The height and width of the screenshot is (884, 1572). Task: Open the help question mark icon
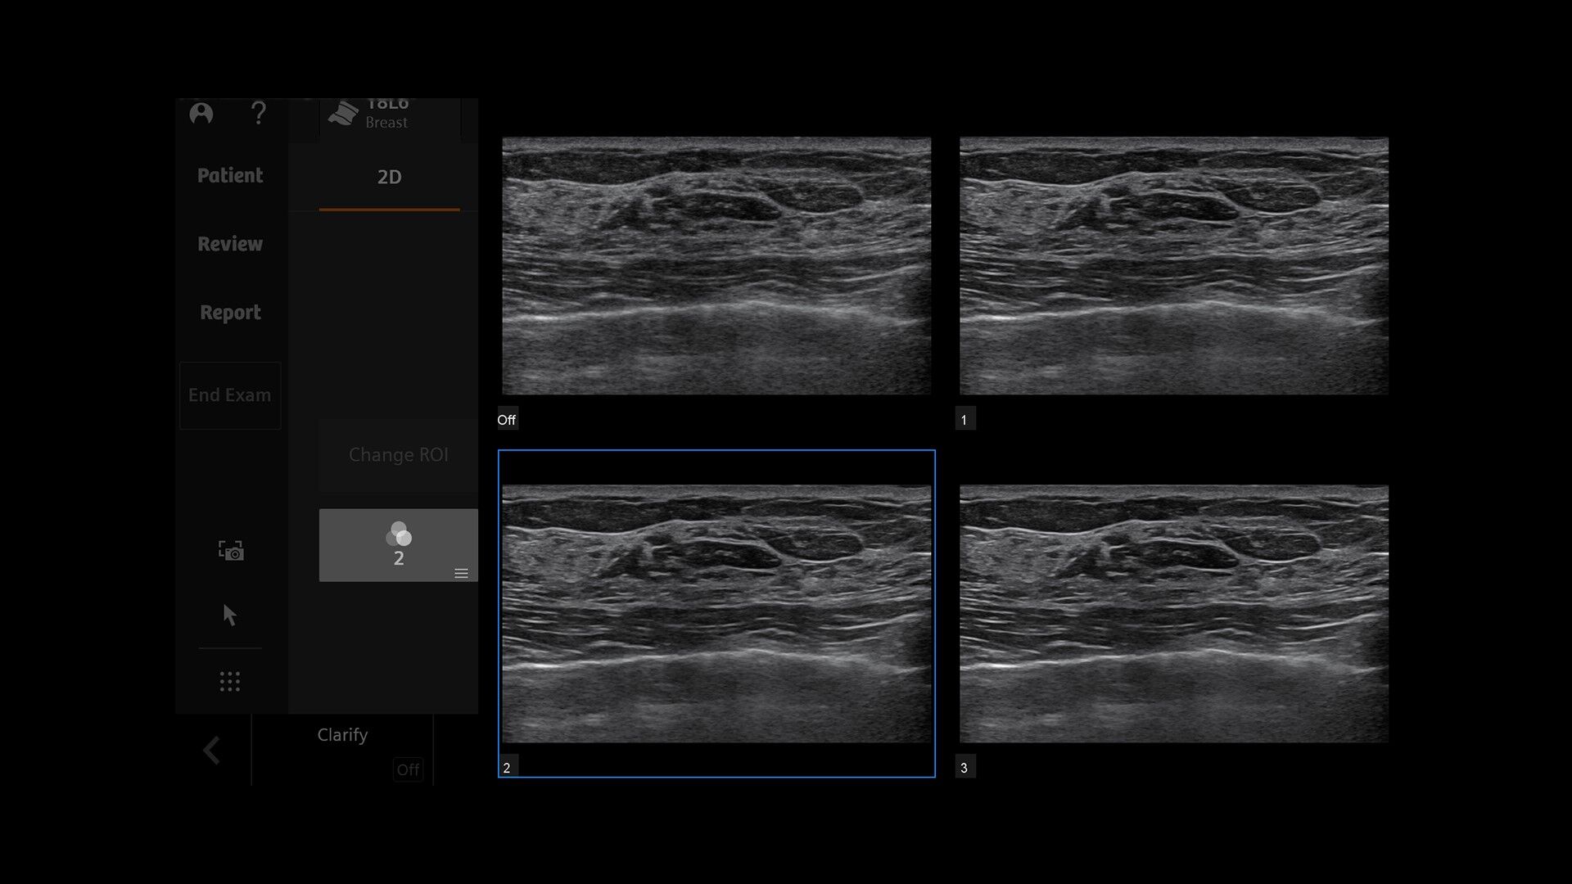[259, 113]
